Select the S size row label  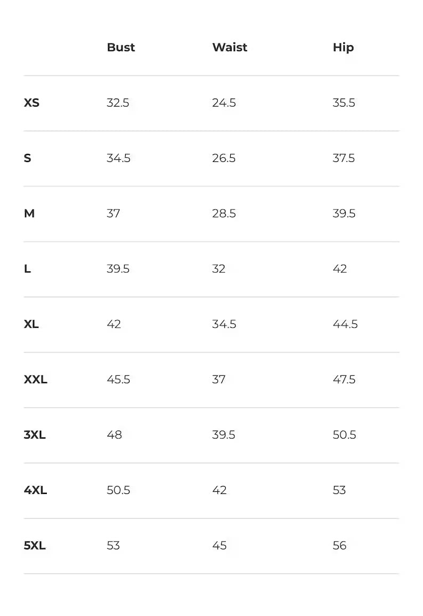click(28, 158)
